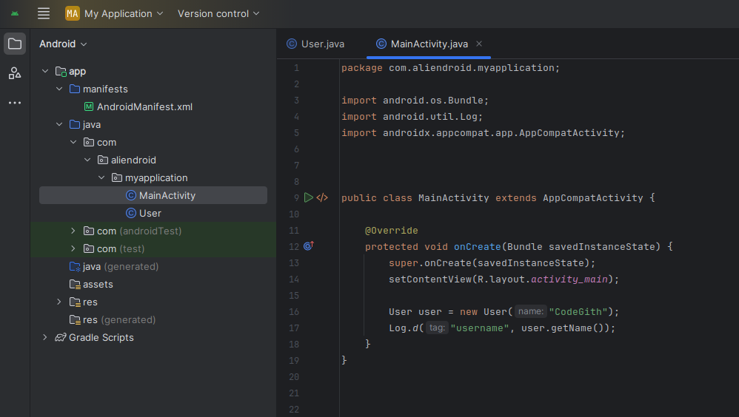Viewport: 739px width, 417px height.
Task: Click the "username" string literal
Action: [479, 328]
